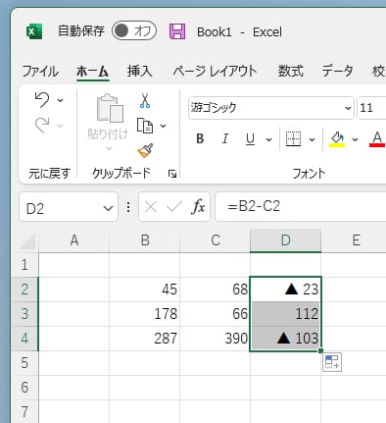386x423 pixels.
Task: Open the Name Box dropdown arrow
Action: point(108,208)
